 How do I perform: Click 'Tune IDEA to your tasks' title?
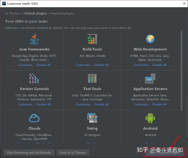[26, 21]
